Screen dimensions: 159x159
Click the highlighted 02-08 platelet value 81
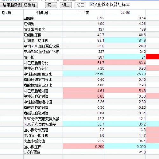click(x=144, y=57)
